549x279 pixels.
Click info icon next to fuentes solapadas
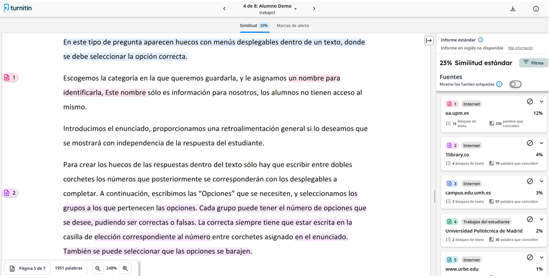tap(500, 84)
